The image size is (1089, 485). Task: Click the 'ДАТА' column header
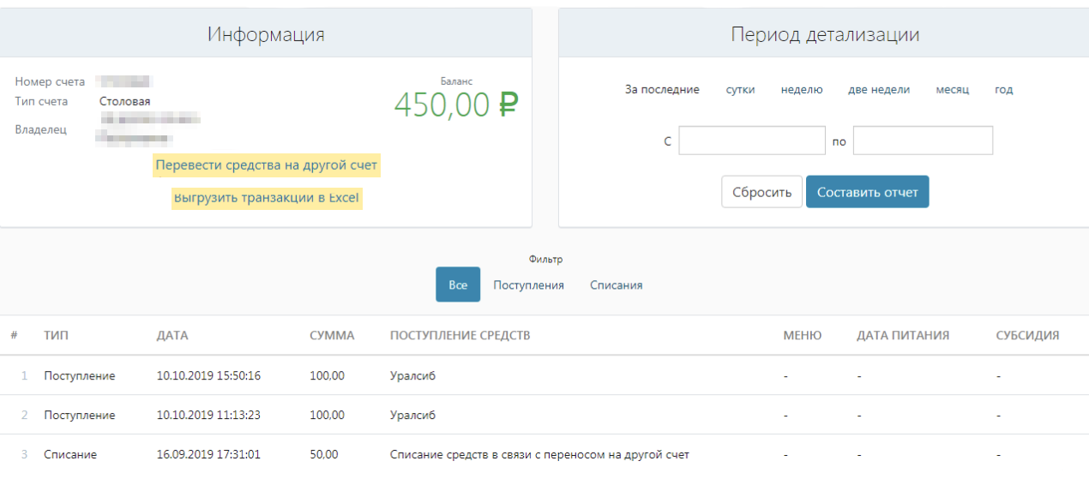click(172, 336)
